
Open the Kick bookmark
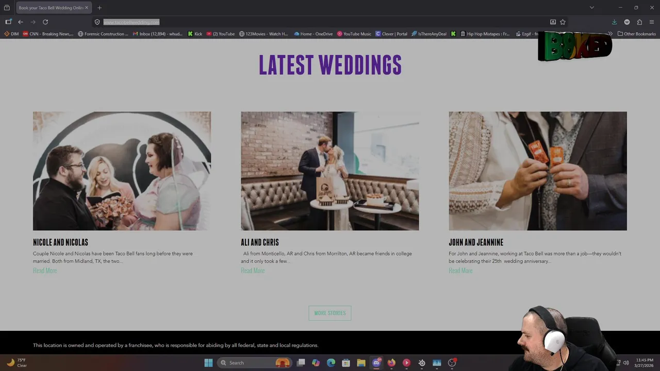click(195, 34)
